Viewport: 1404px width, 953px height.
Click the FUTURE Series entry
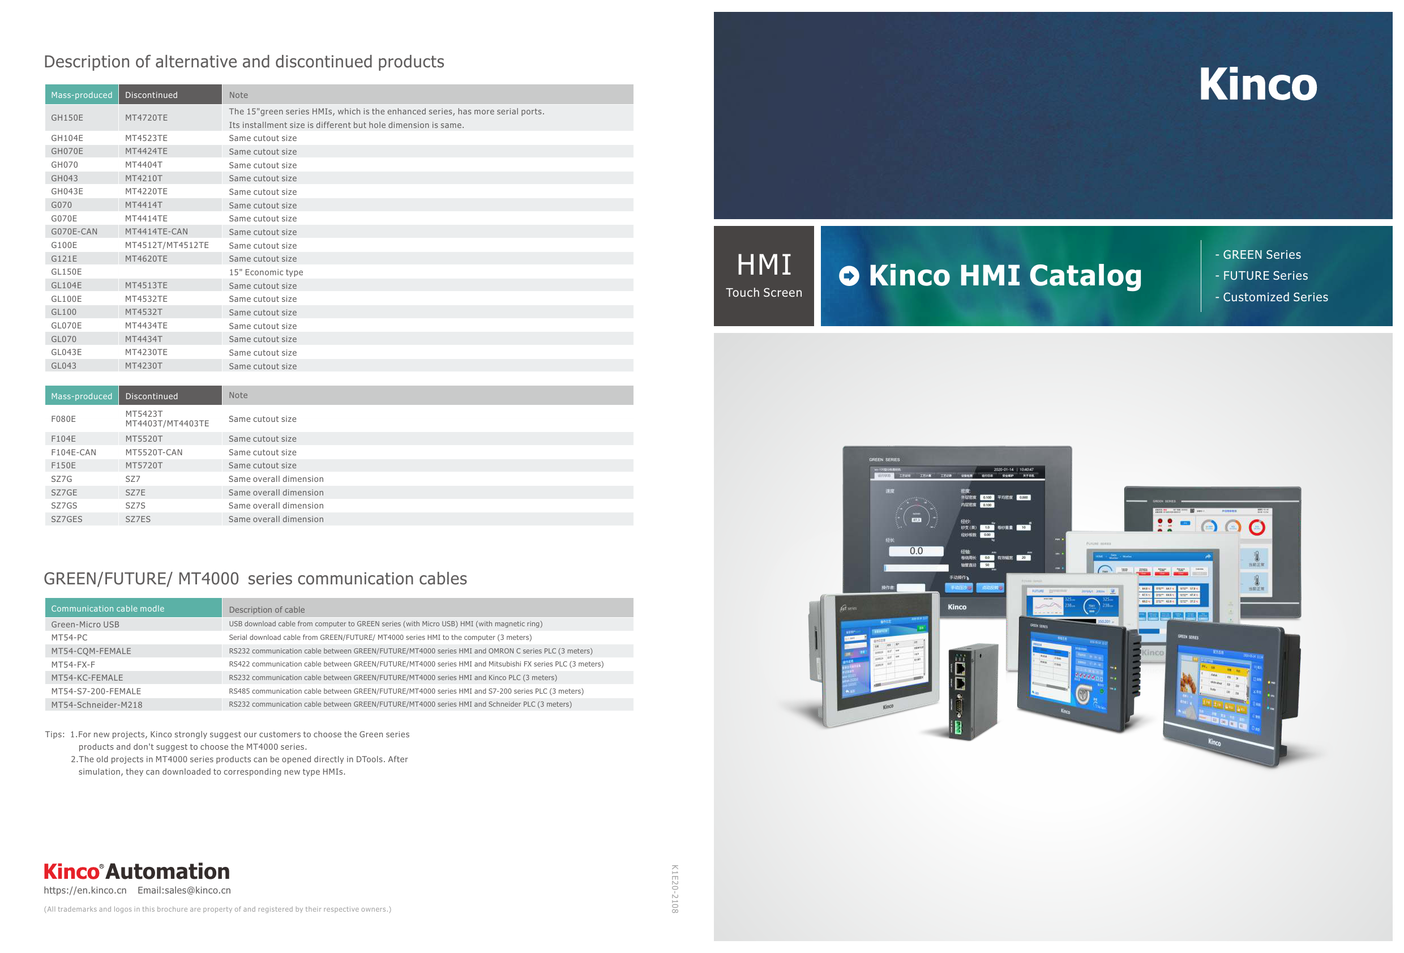1261,276
